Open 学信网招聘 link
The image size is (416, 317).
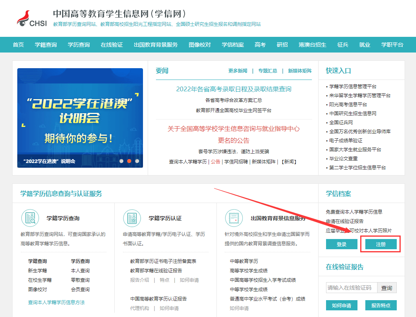pyautogui.click(x=236, y=162)
